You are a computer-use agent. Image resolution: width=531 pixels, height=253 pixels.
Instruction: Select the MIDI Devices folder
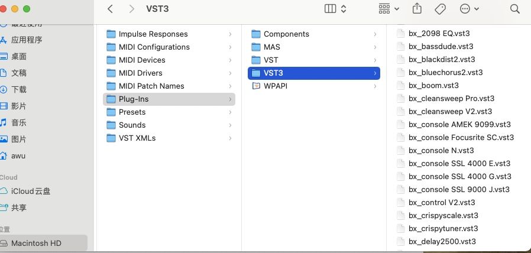142,60
